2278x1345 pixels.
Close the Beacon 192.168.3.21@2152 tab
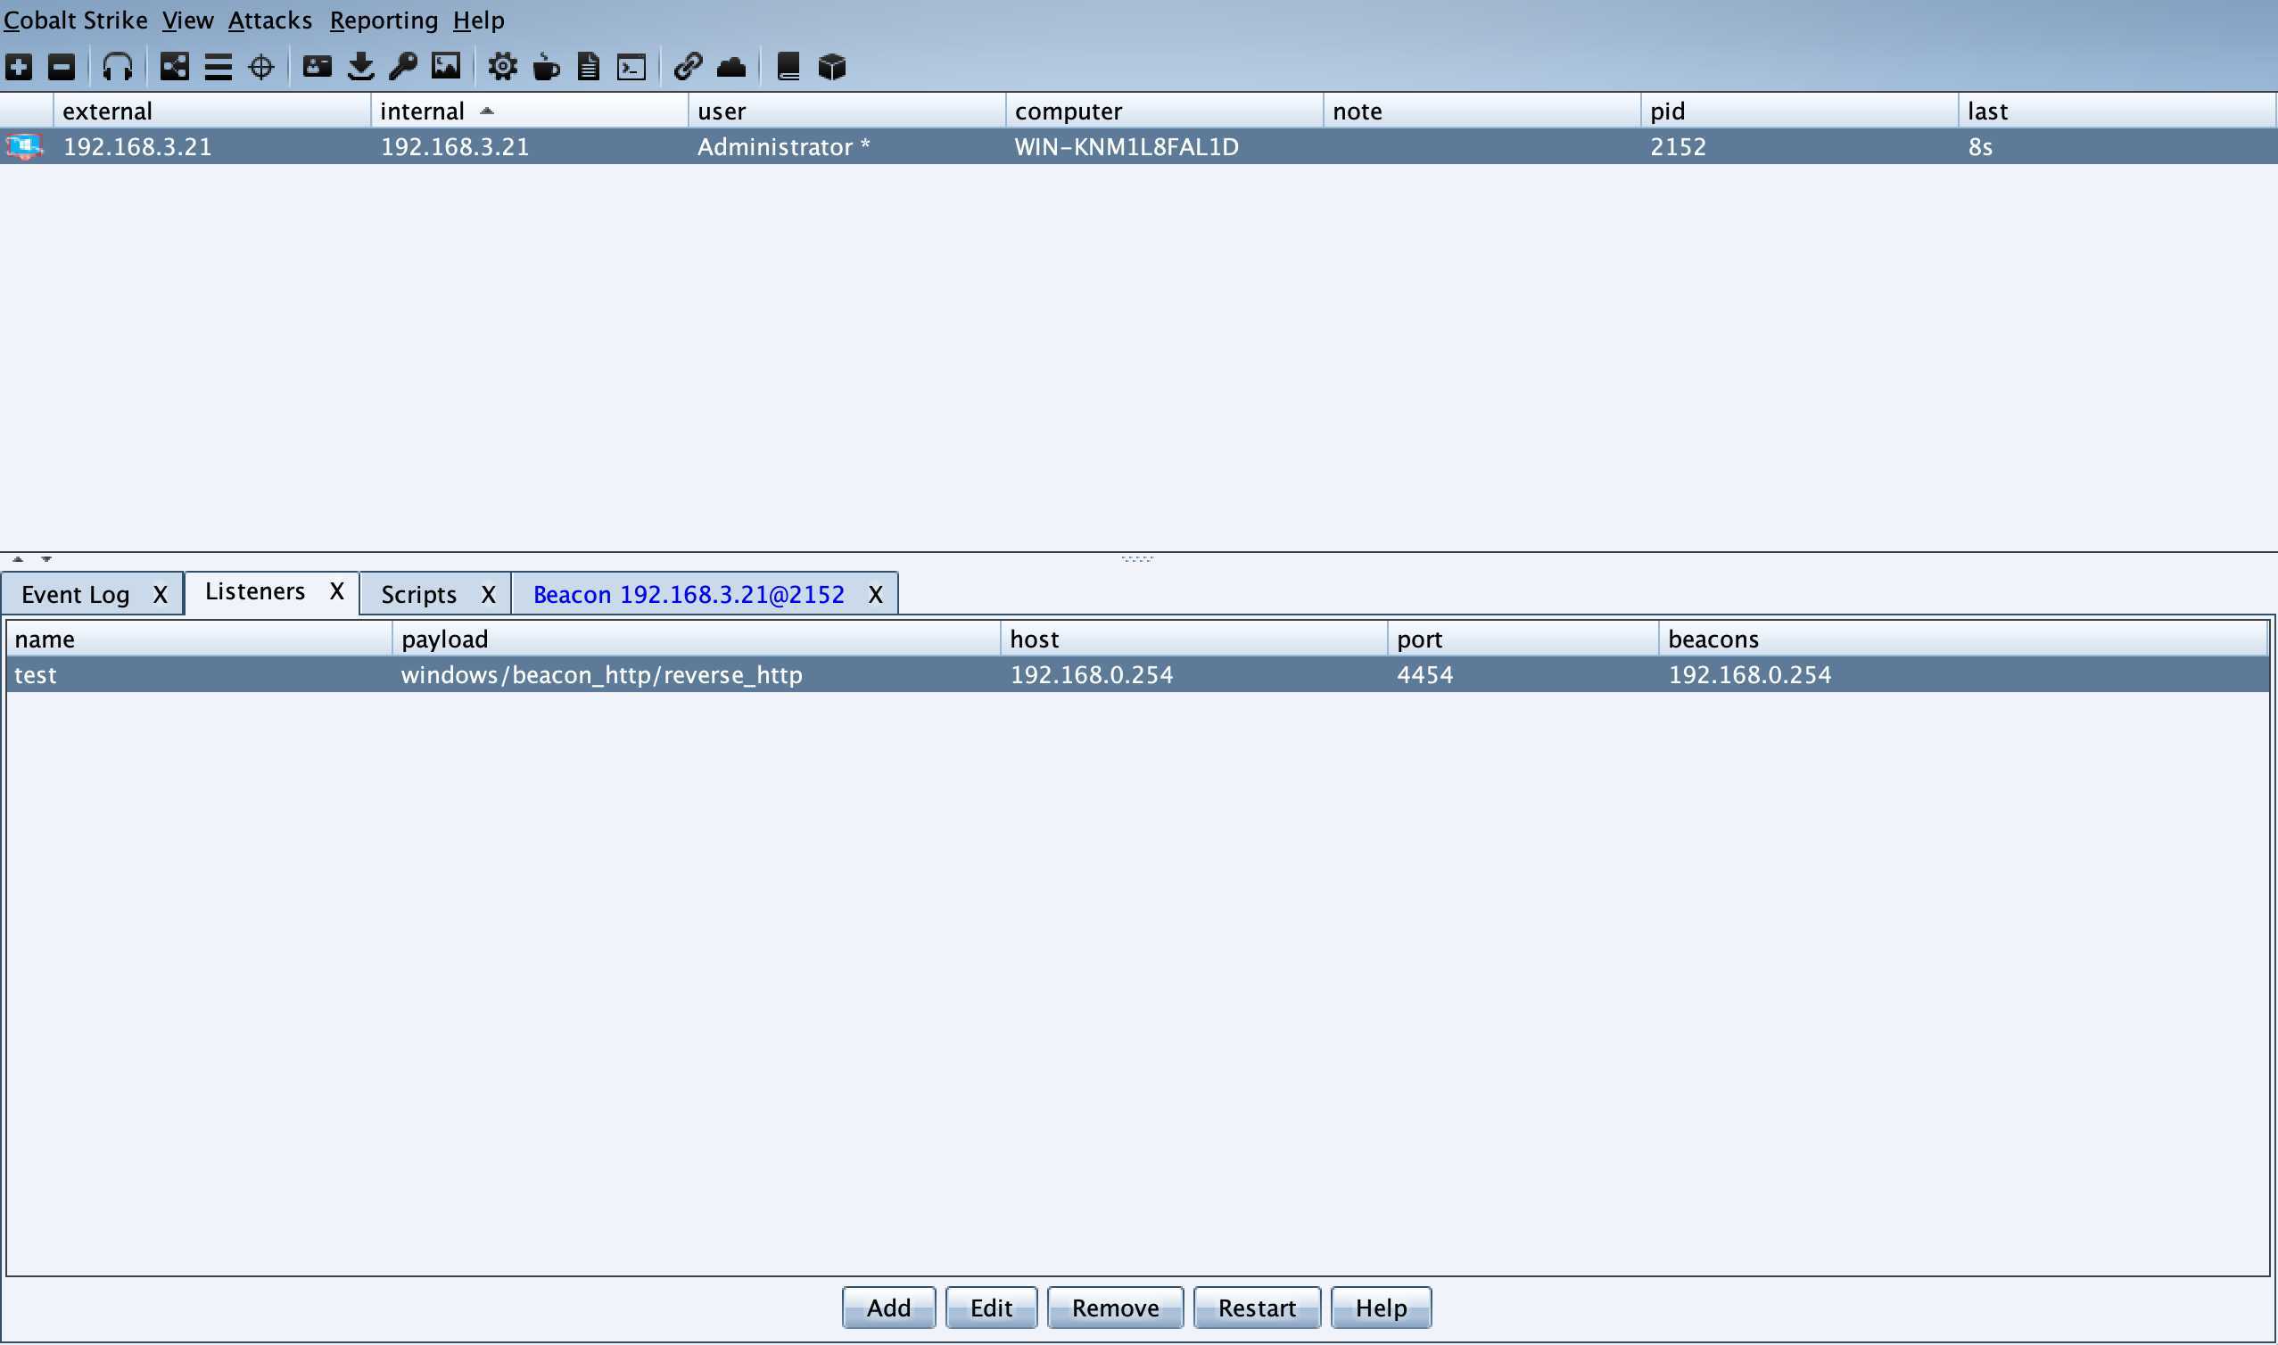click(875, 596)
